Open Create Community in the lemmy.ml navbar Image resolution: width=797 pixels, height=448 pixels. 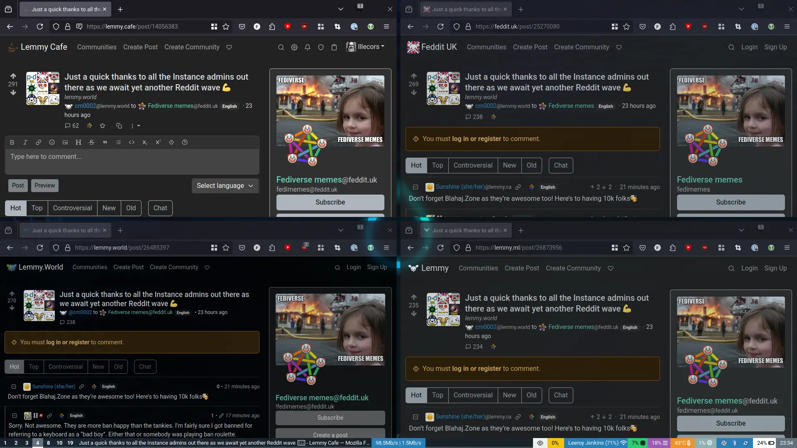(573, 268)
